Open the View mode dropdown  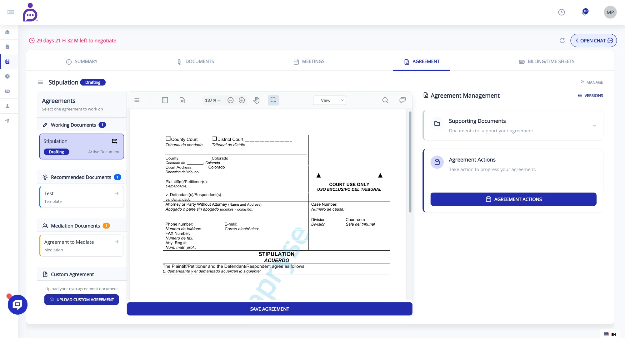[x=329, y=100]
